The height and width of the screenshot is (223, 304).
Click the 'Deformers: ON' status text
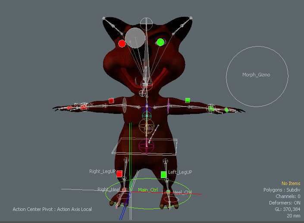click(285, 203)
